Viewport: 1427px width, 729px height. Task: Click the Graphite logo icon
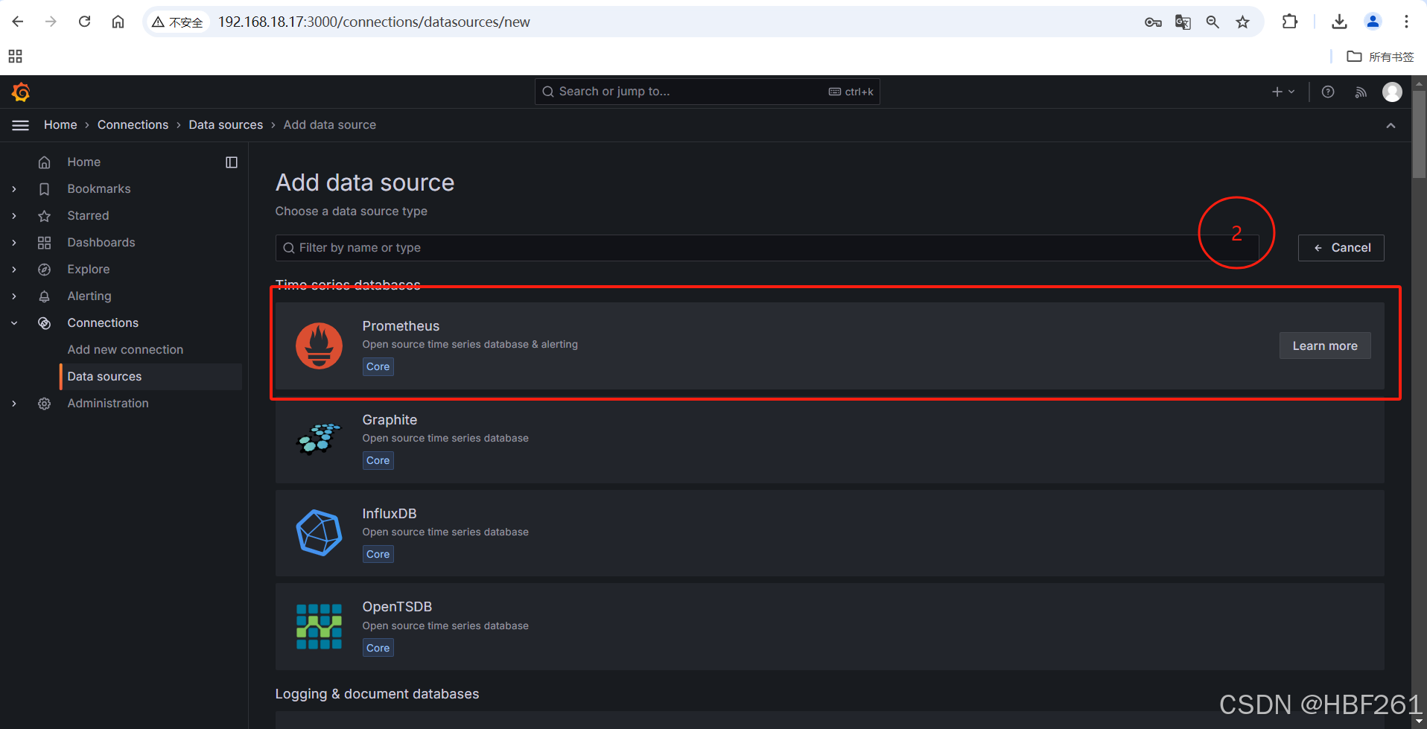(319, 439)
